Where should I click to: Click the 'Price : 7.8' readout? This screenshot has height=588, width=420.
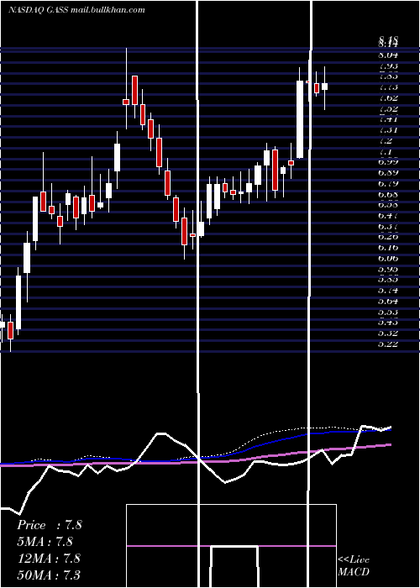click(49, 525)
